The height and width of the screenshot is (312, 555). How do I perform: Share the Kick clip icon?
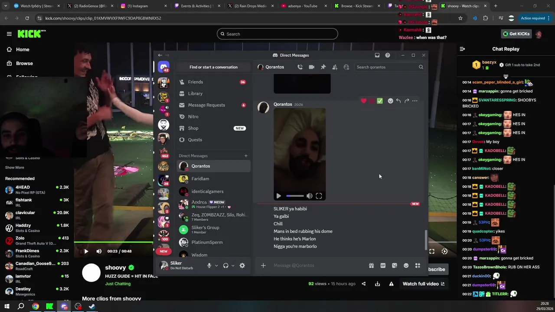point(364,284)
